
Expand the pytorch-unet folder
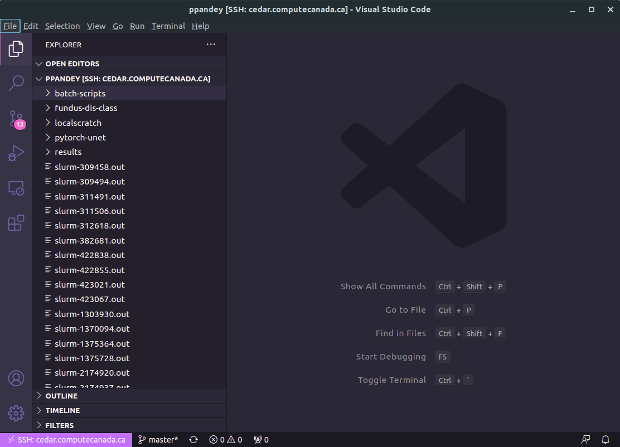click(80, 138)
